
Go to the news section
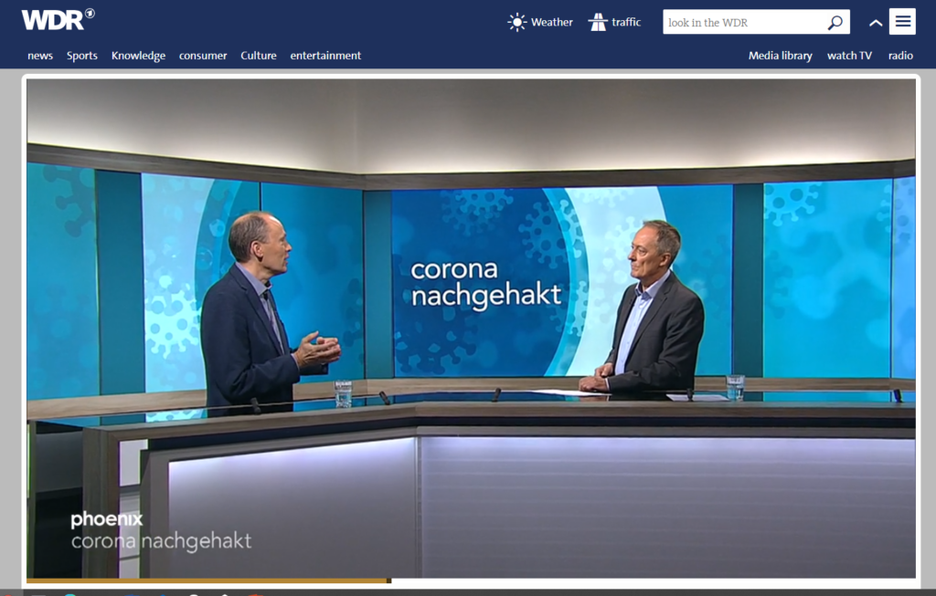[40, 56]
